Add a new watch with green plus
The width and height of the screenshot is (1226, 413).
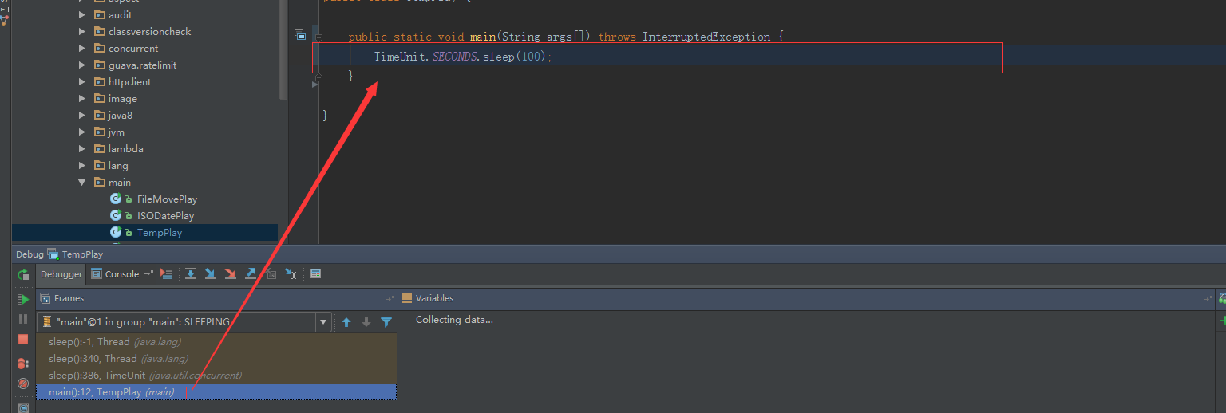tap(1223, 321)
